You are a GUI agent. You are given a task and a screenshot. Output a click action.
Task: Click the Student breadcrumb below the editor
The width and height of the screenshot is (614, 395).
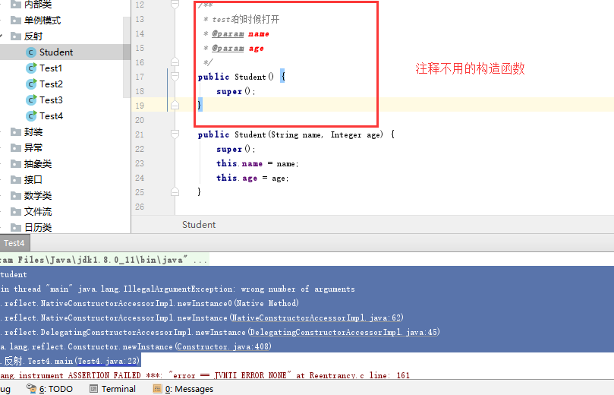click(x=199, y=225)
